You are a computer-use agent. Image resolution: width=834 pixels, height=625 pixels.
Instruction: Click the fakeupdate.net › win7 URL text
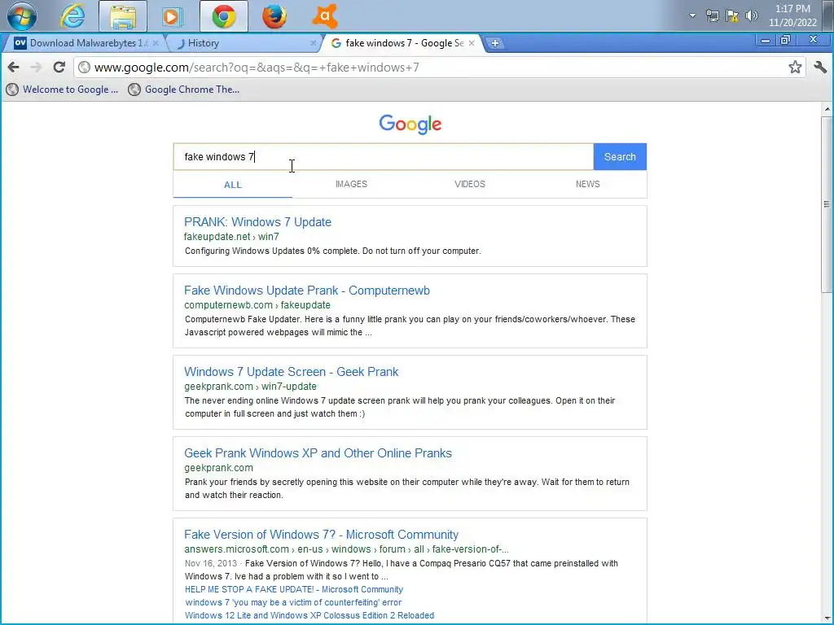(231, 237)
